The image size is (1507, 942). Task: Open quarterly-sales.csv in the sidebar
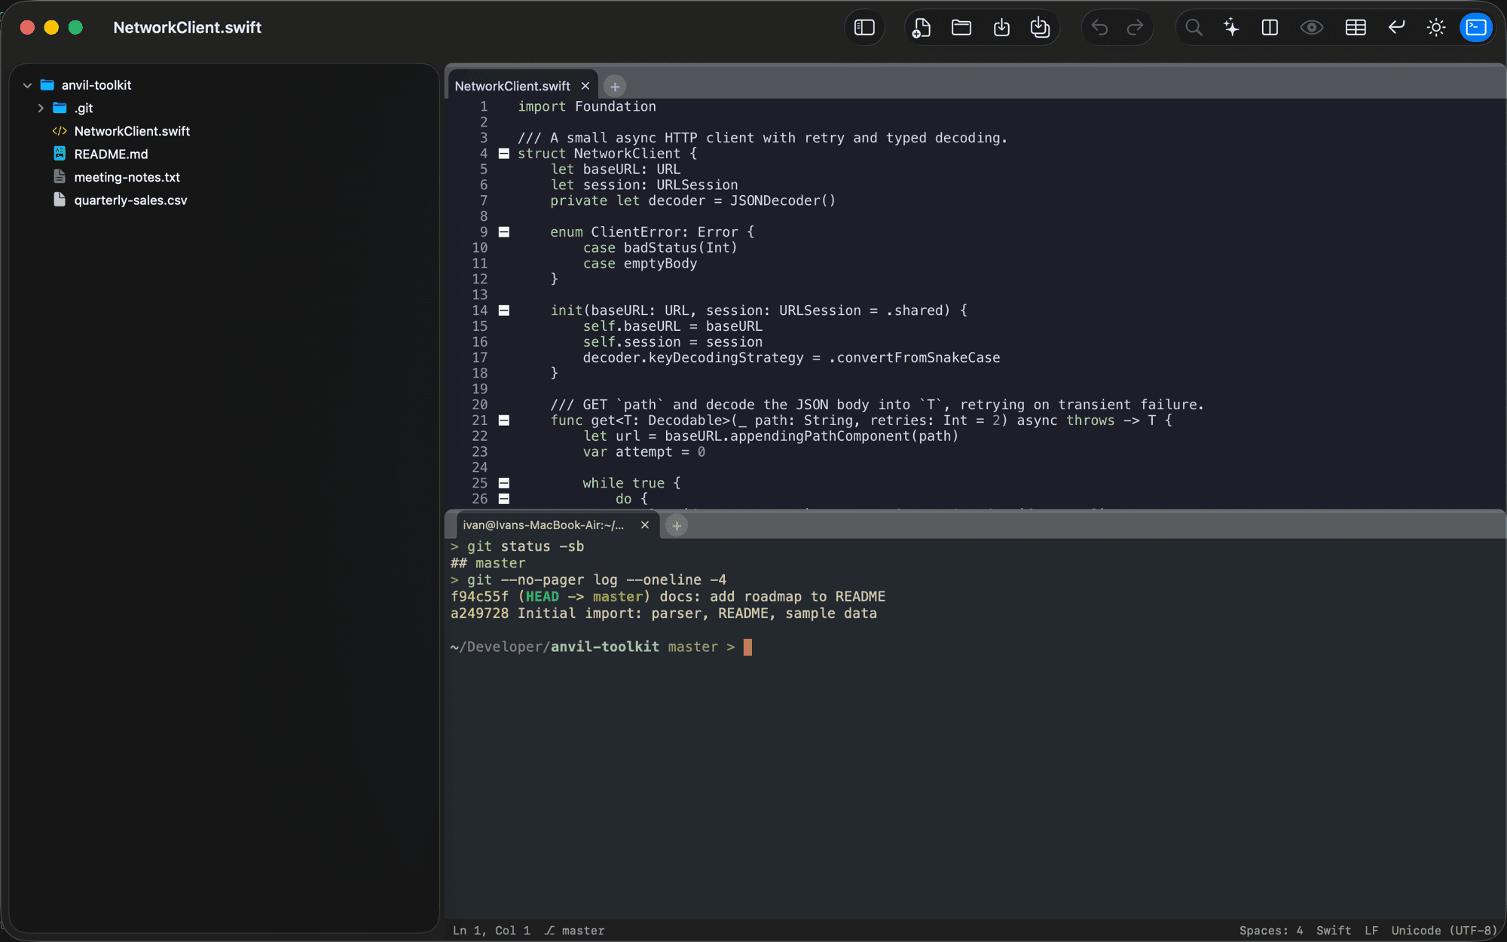pyautogui.click(x=130, y=200)
